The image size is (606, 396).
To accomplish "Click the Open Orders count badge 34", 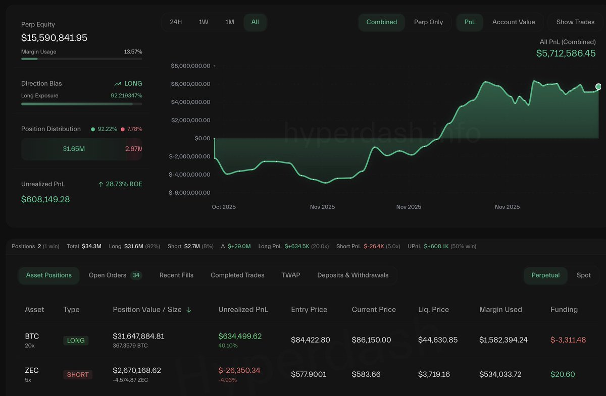I will (136, 275).
